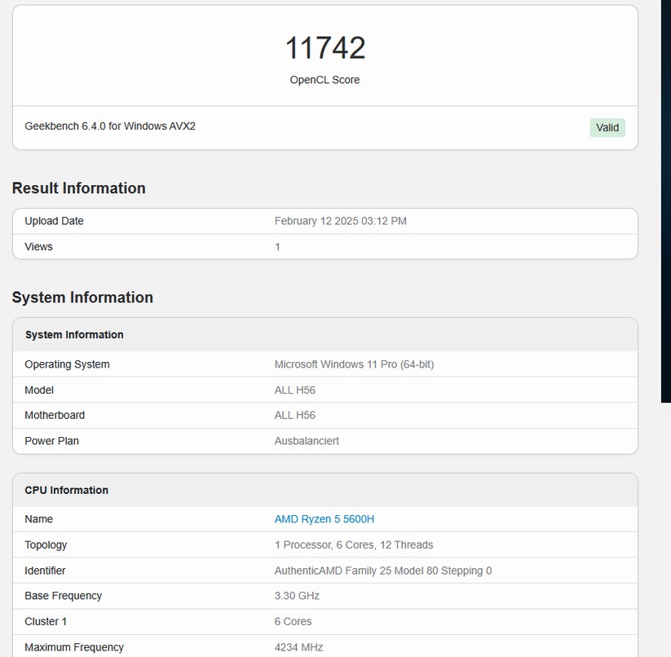Click the Views count value
Screen dimensions: 671x657
click(x=277, y=247)
